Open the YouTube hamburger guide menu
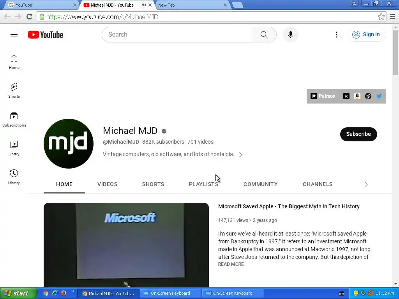This screenshot has width=399, height=299. tap(14, 35)
